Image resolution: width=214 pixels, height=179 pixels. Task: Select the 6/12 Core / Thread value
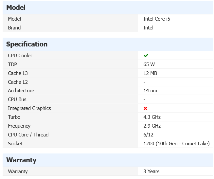click(x=148, y=135)
